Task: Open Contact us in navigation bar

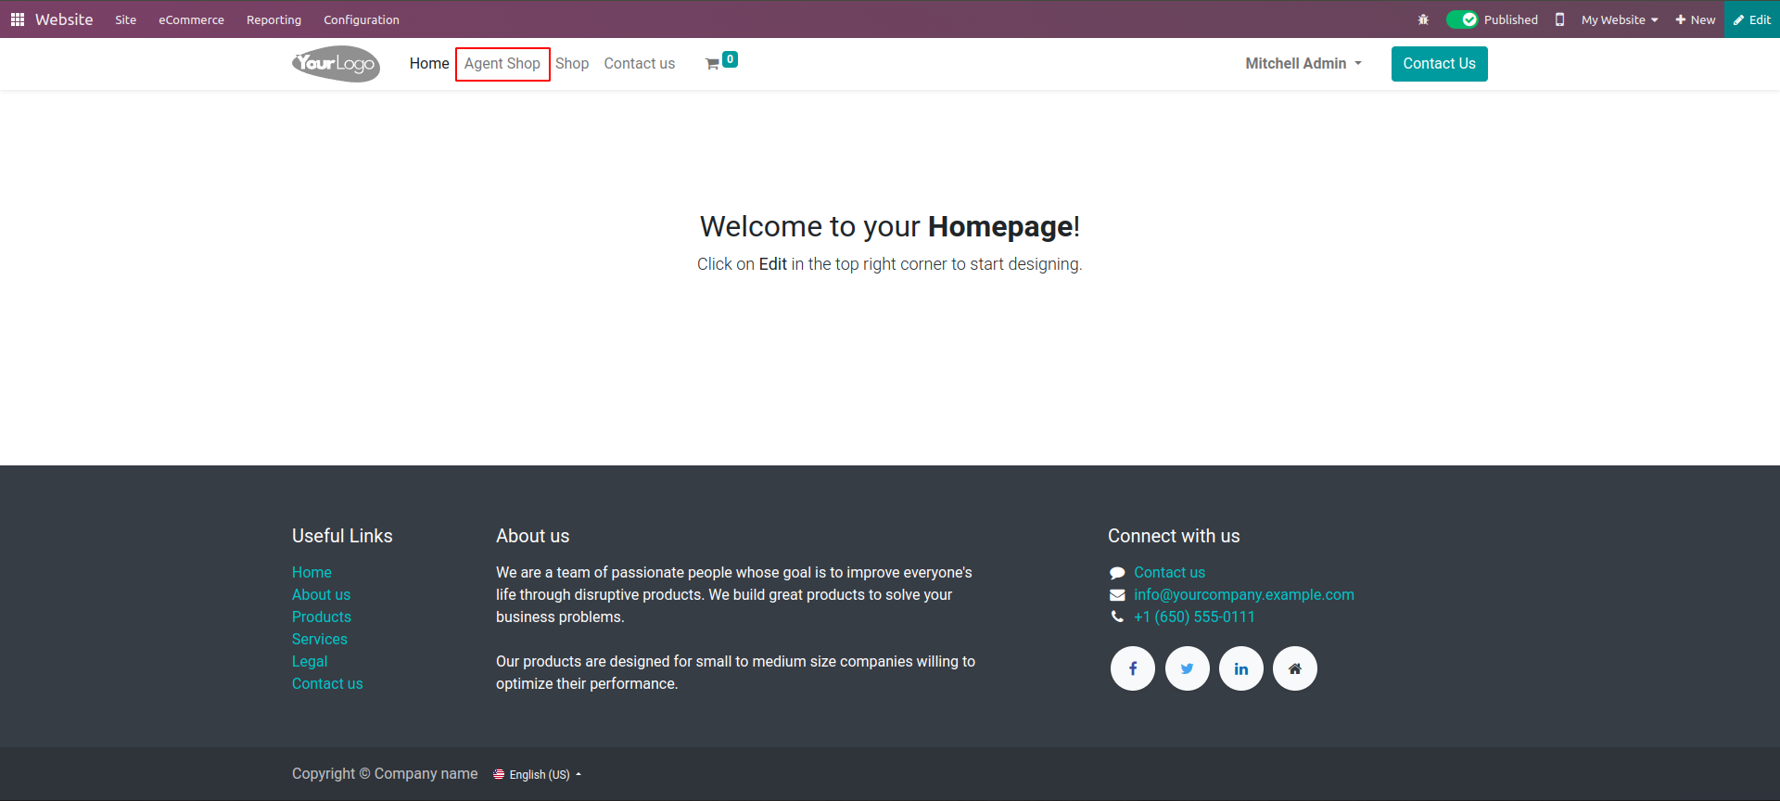Action: click(640, 63)
